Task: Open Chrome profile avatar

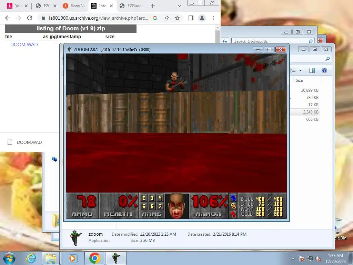Action: pyautogui.click(x=202, y=18)
